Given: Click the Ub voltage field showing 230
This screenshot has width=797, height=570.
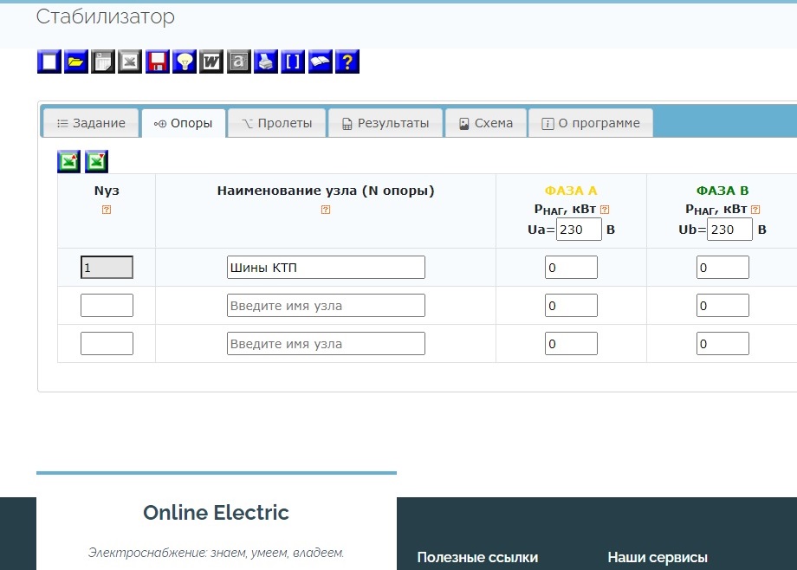Looking at the screenshot, I should click(730, 230).
